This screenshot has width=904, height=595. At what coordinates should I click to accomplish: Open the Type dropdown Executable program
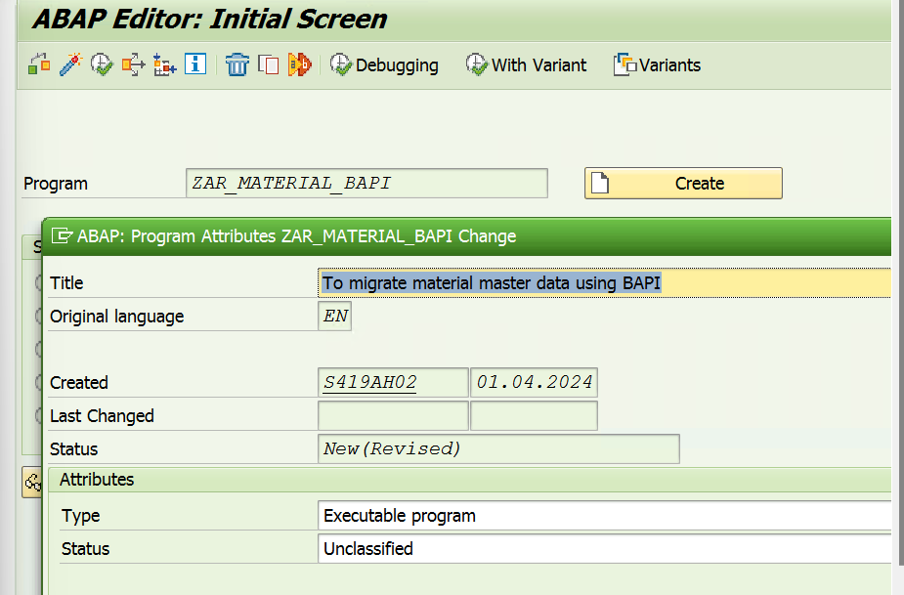point(604,516)
